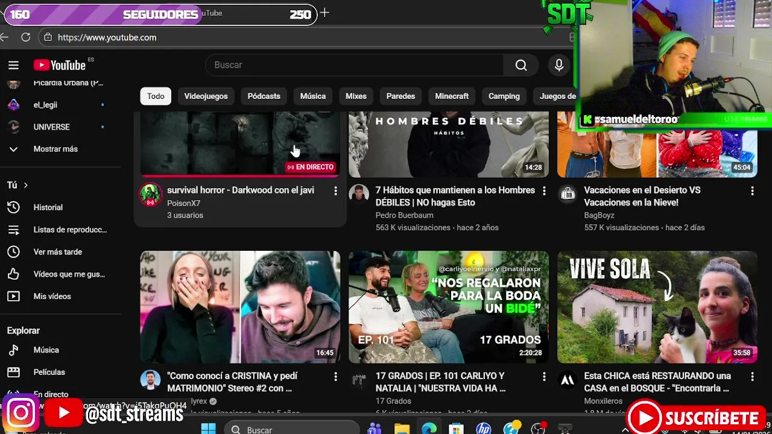
Task: Open title Vacaciones en el Desierto VS Nieve
Action: (642, 197)
